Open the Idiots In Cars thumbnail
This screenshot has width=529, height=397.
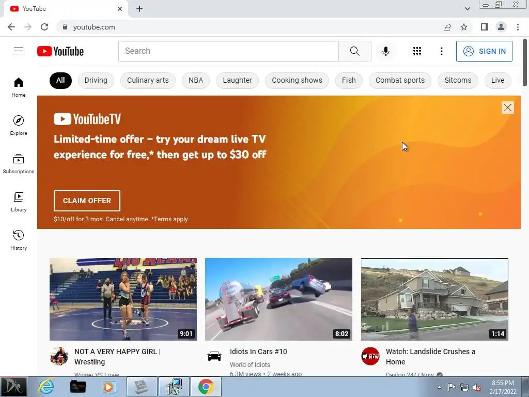(x=278, y=299)
